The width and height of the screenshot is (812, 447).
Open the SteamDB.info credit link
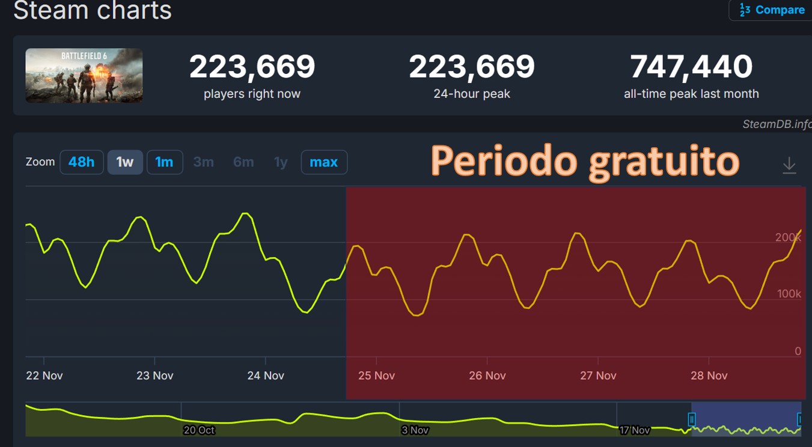tap(777, 124)
